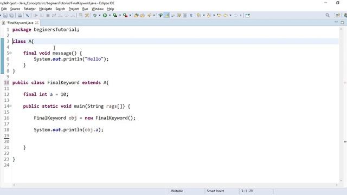Open the Previous Annotation dropdown arrow
347x195 pixels.
pos(214,16)
